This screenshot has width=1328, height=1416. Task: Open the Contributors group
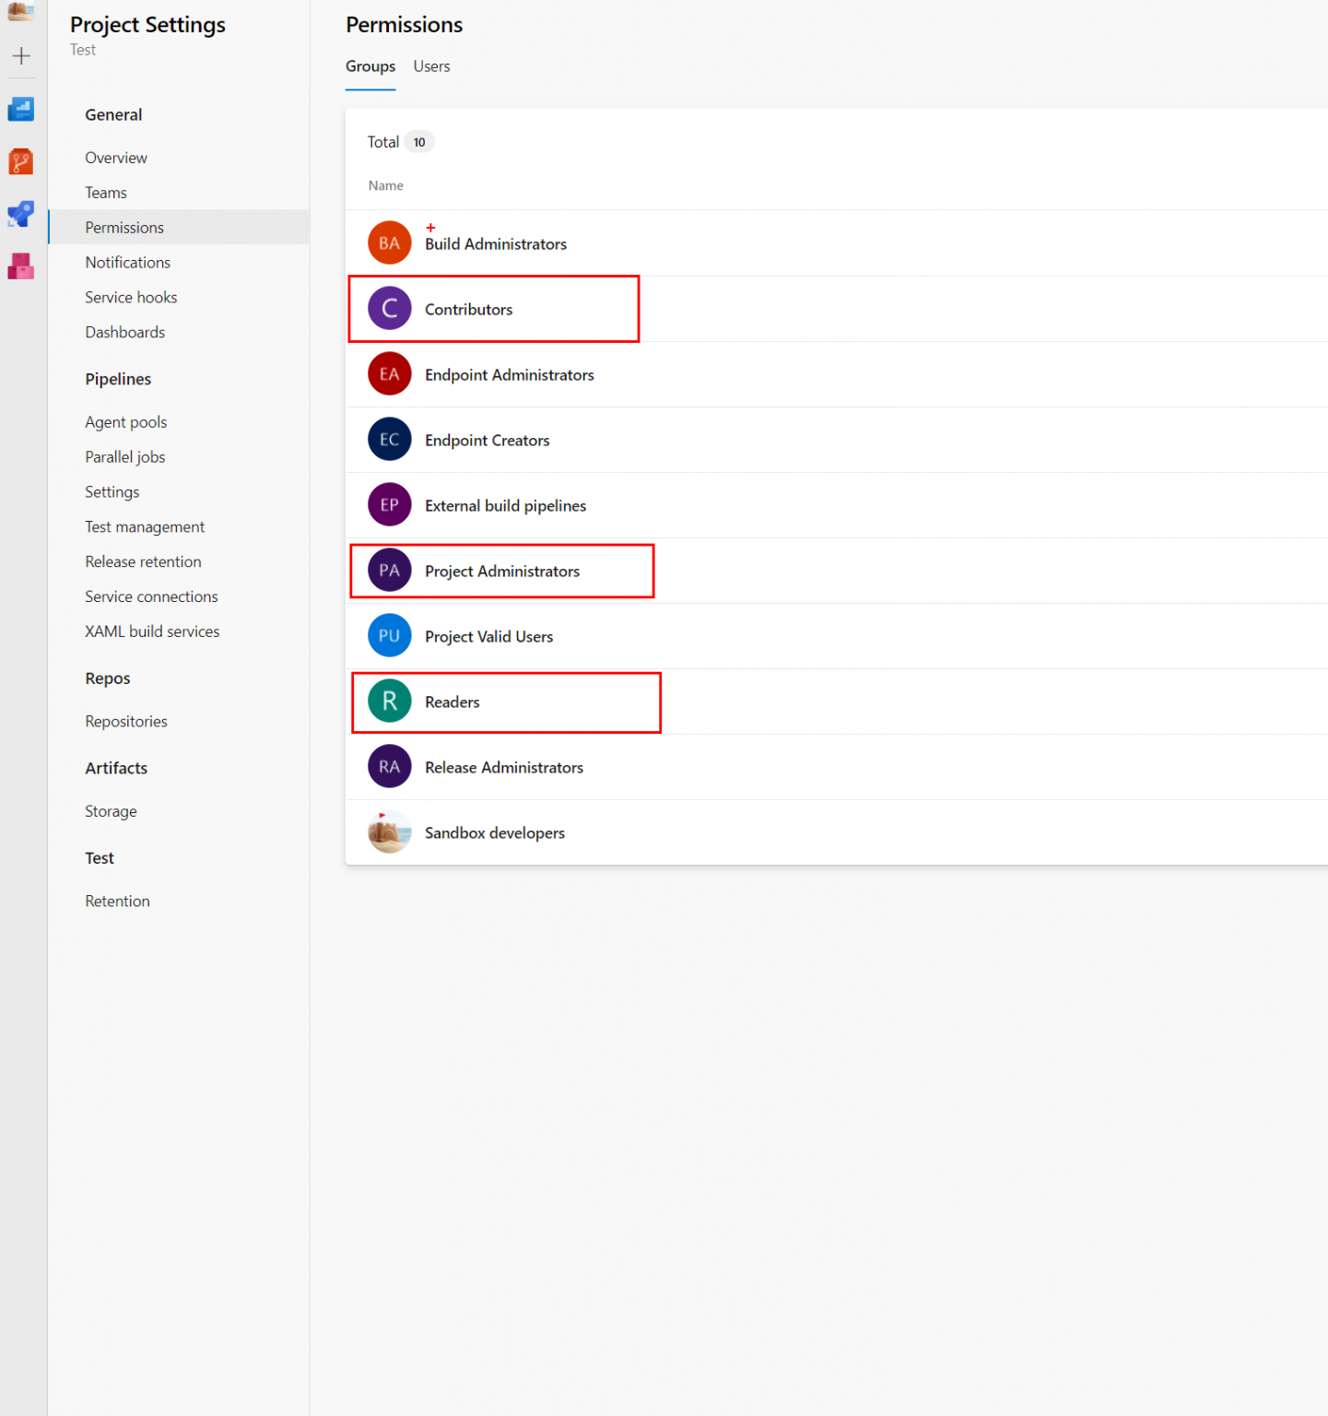click(x=468, y=310)
